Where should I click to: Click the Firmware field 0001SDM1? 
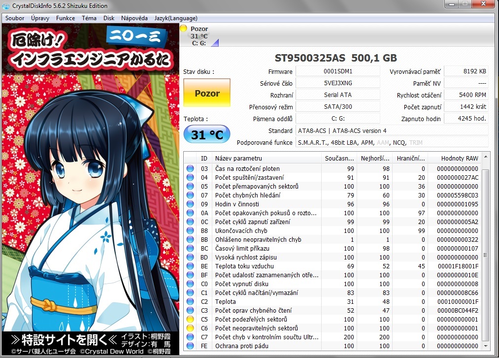pos(338,71)
